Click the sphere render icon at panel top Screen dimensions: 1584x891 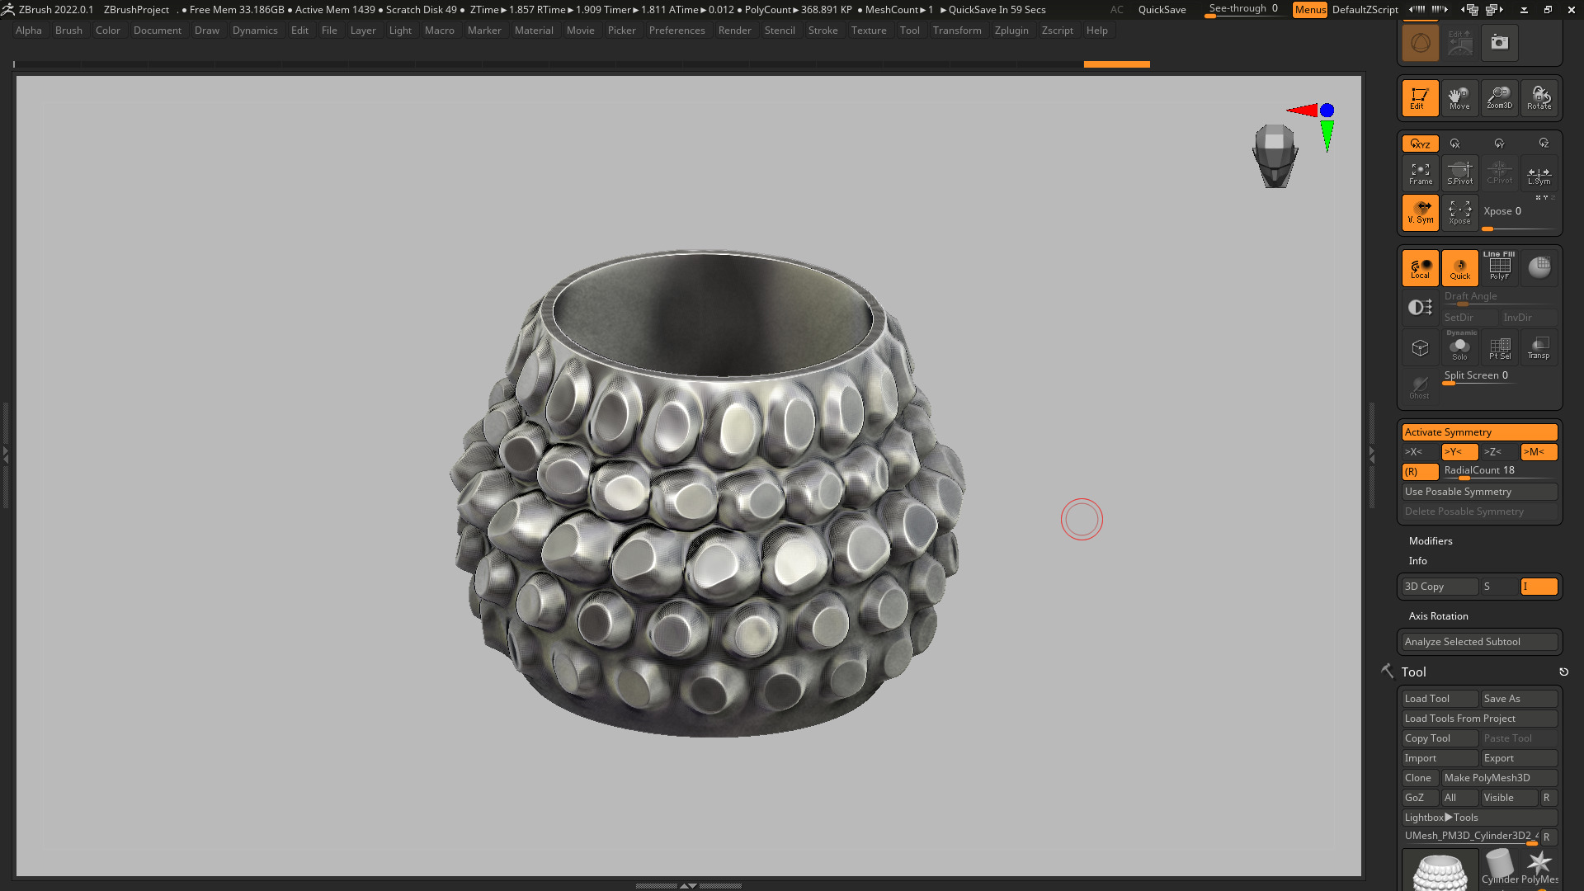(1420, 43)
